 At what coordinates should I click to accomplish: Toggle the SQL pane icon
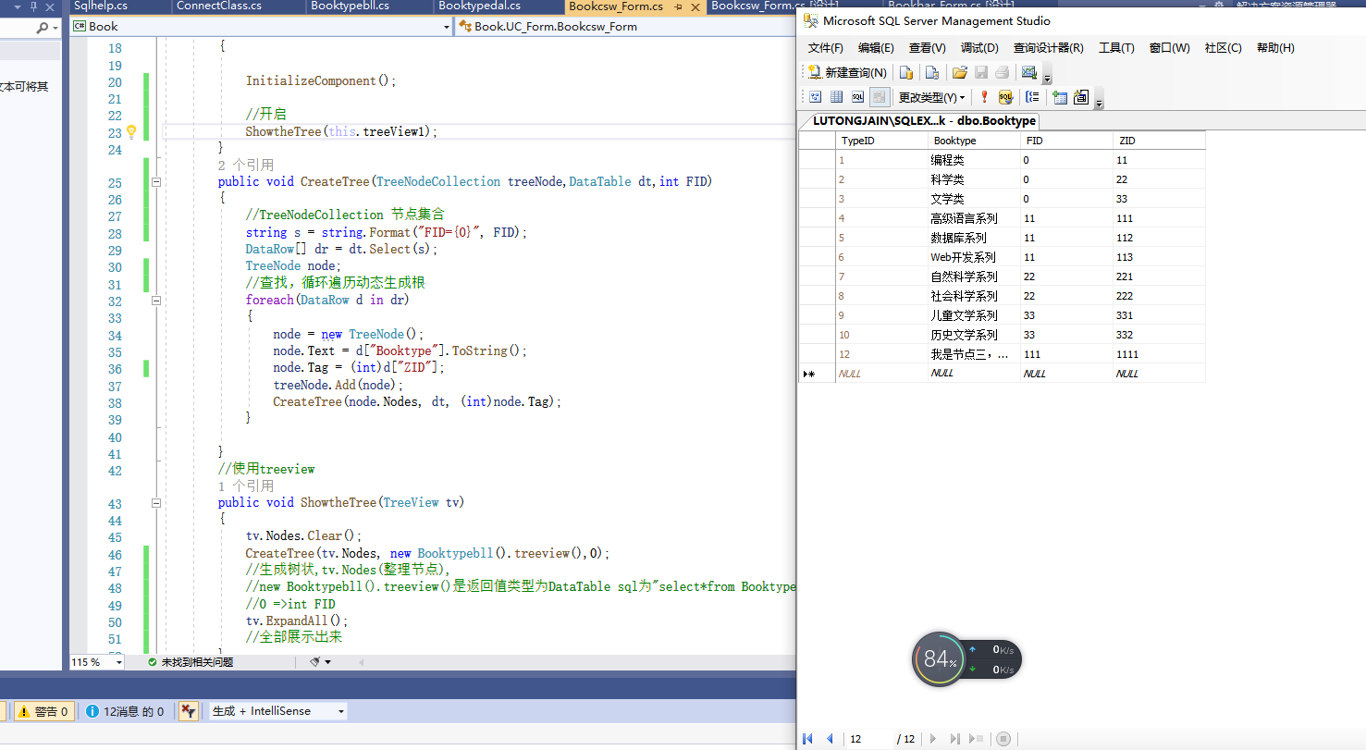coord(858,97)
